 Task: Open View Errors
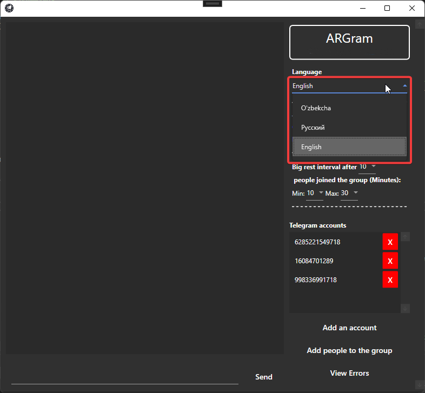[x=349, y=373]
